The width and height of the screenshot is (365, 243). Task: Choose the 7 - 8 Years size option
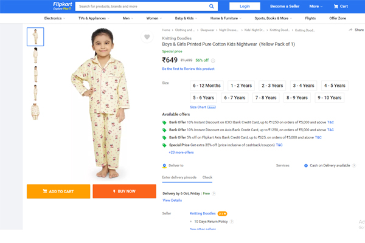(266, 98)
